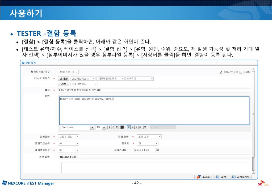This screenshot has width=272, height=188.
Task: Click the http:// link input field
Action: point(163,127)
